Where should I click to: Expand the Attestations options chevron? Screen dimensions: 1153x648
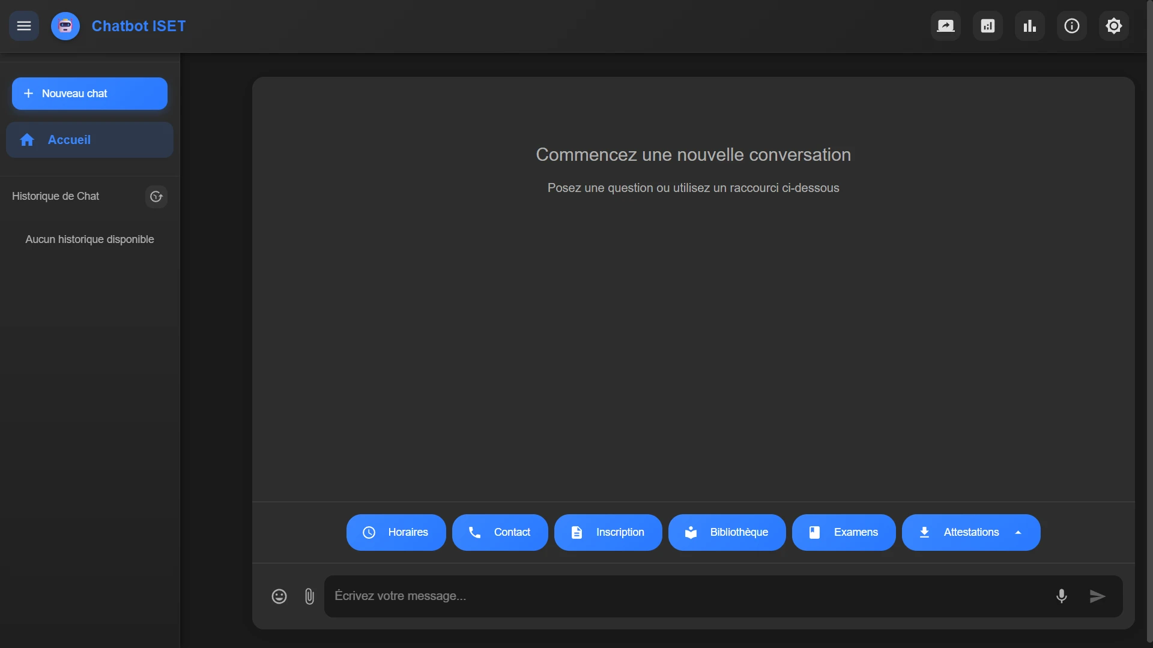[x=1019, y=532]
